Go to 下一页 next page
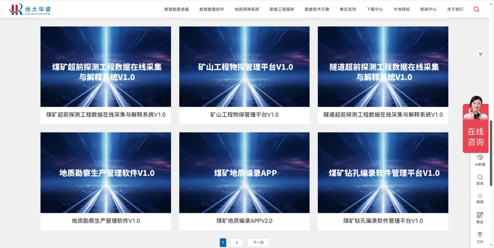 point(258,243)
